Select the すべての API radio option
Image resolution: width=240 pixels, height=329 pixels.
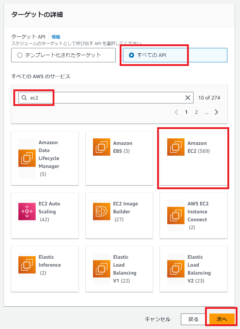[x=132, y=55]
